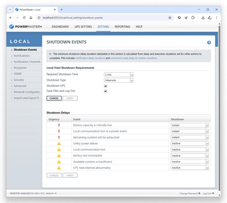Open the browser downloads icon
This screenshot has height=203, width=227.
pos(203,17)
